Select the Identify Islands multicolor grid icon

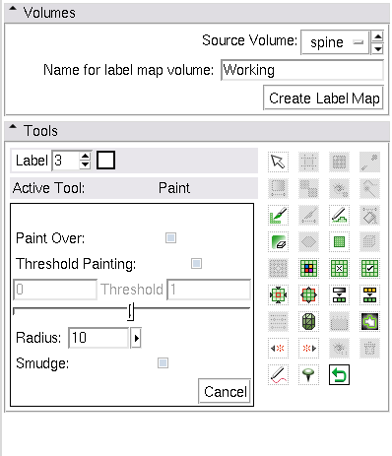coord(308,268)
